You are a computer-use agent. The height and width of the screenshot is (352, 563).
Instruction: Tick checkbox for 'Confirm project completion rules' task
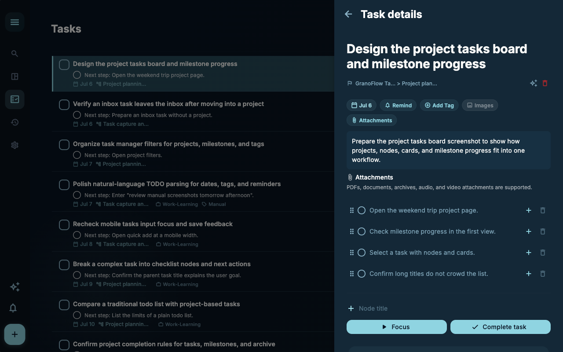64,345
